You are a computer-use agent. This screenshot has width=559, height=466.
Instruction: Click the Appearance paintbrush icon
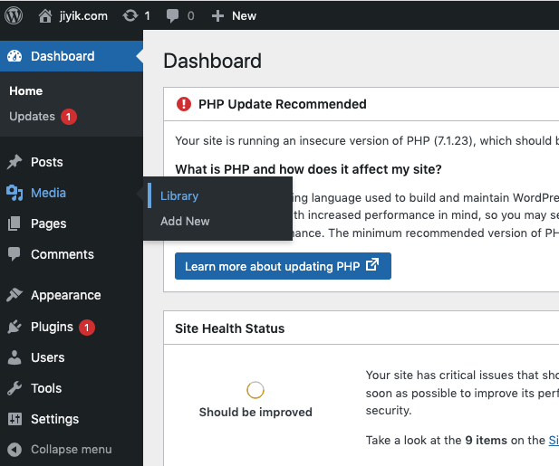tap(14, 295)
